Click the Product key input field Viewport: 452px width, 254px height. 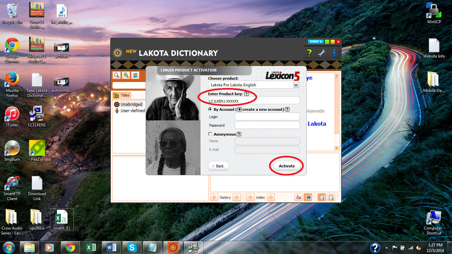point(254,101)
